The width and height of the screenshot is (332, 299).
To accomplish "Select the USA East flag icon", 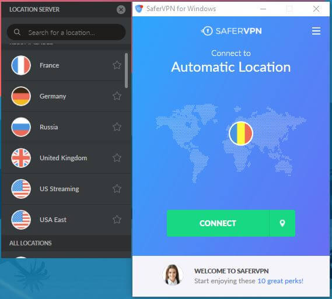I will pyautogui.click(x=21, y=220).
